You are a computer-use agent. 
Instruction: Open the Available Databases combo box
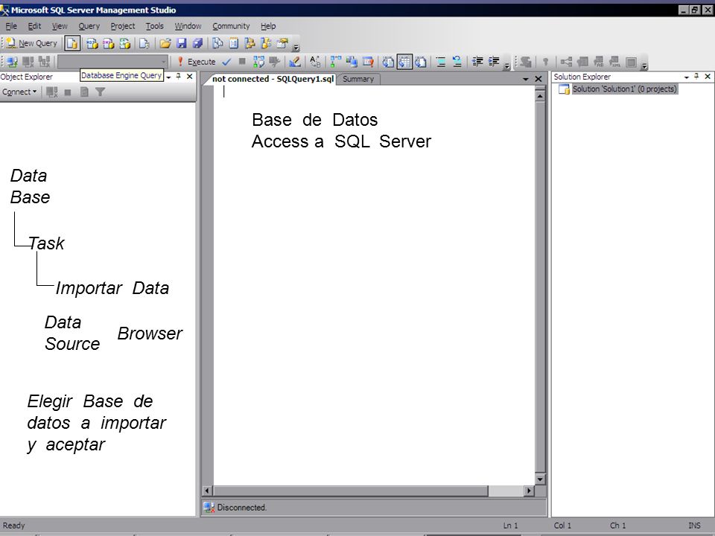pos(113,62)
